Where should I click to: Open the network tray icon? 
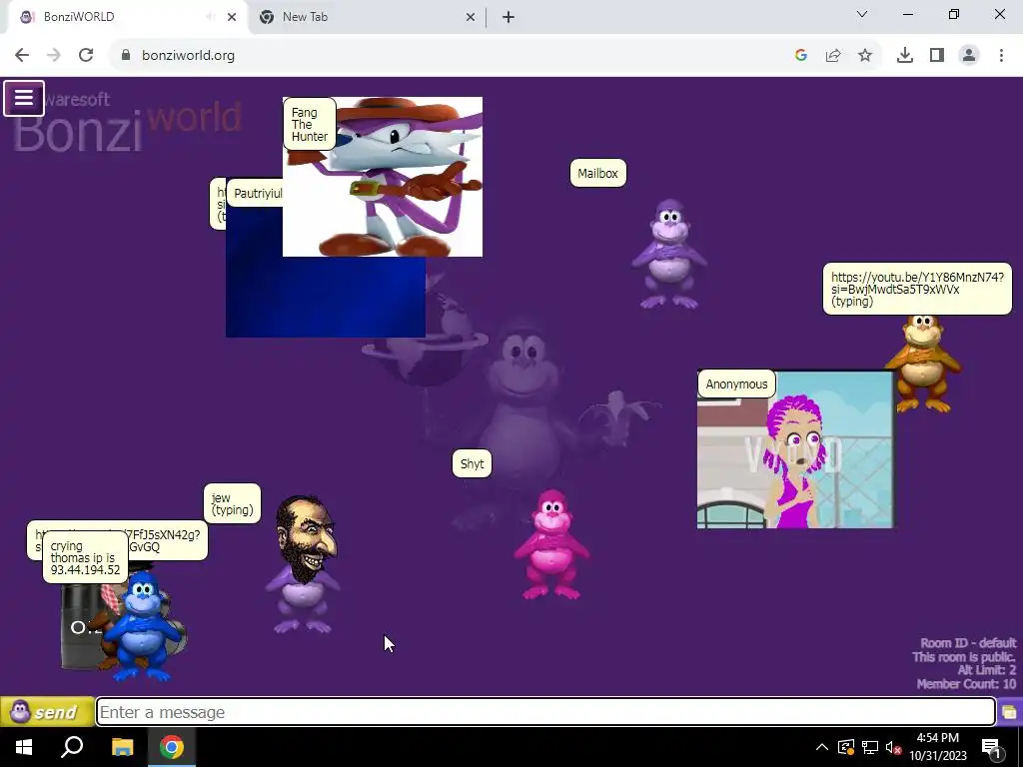click(870, 747)
